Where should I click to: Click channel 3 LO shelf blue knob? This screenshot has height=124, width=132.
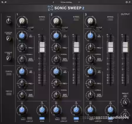click(90, 110)
